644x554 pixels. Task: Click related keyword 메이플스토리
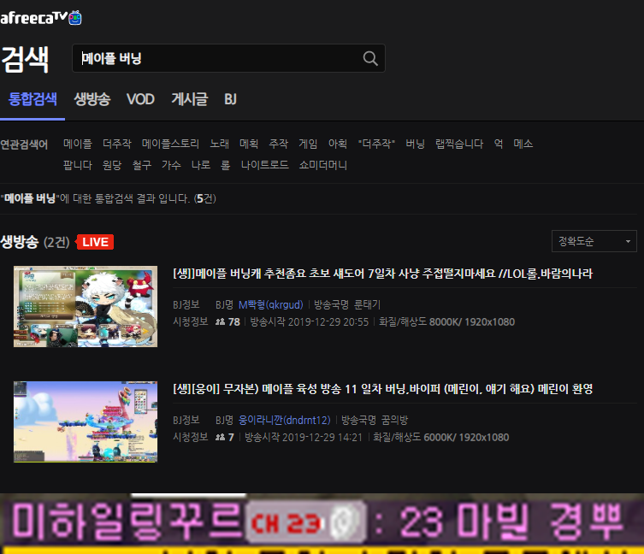(x=170, y=144)
